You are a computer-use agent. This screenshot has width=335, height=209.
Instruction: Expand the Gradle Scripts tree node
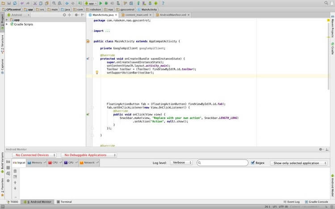7,24
